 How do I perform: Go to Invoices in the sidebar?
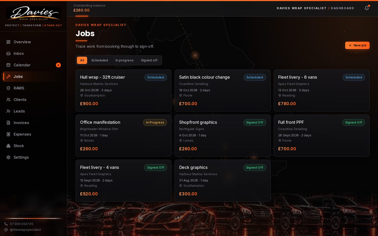(x=33, y=123)
